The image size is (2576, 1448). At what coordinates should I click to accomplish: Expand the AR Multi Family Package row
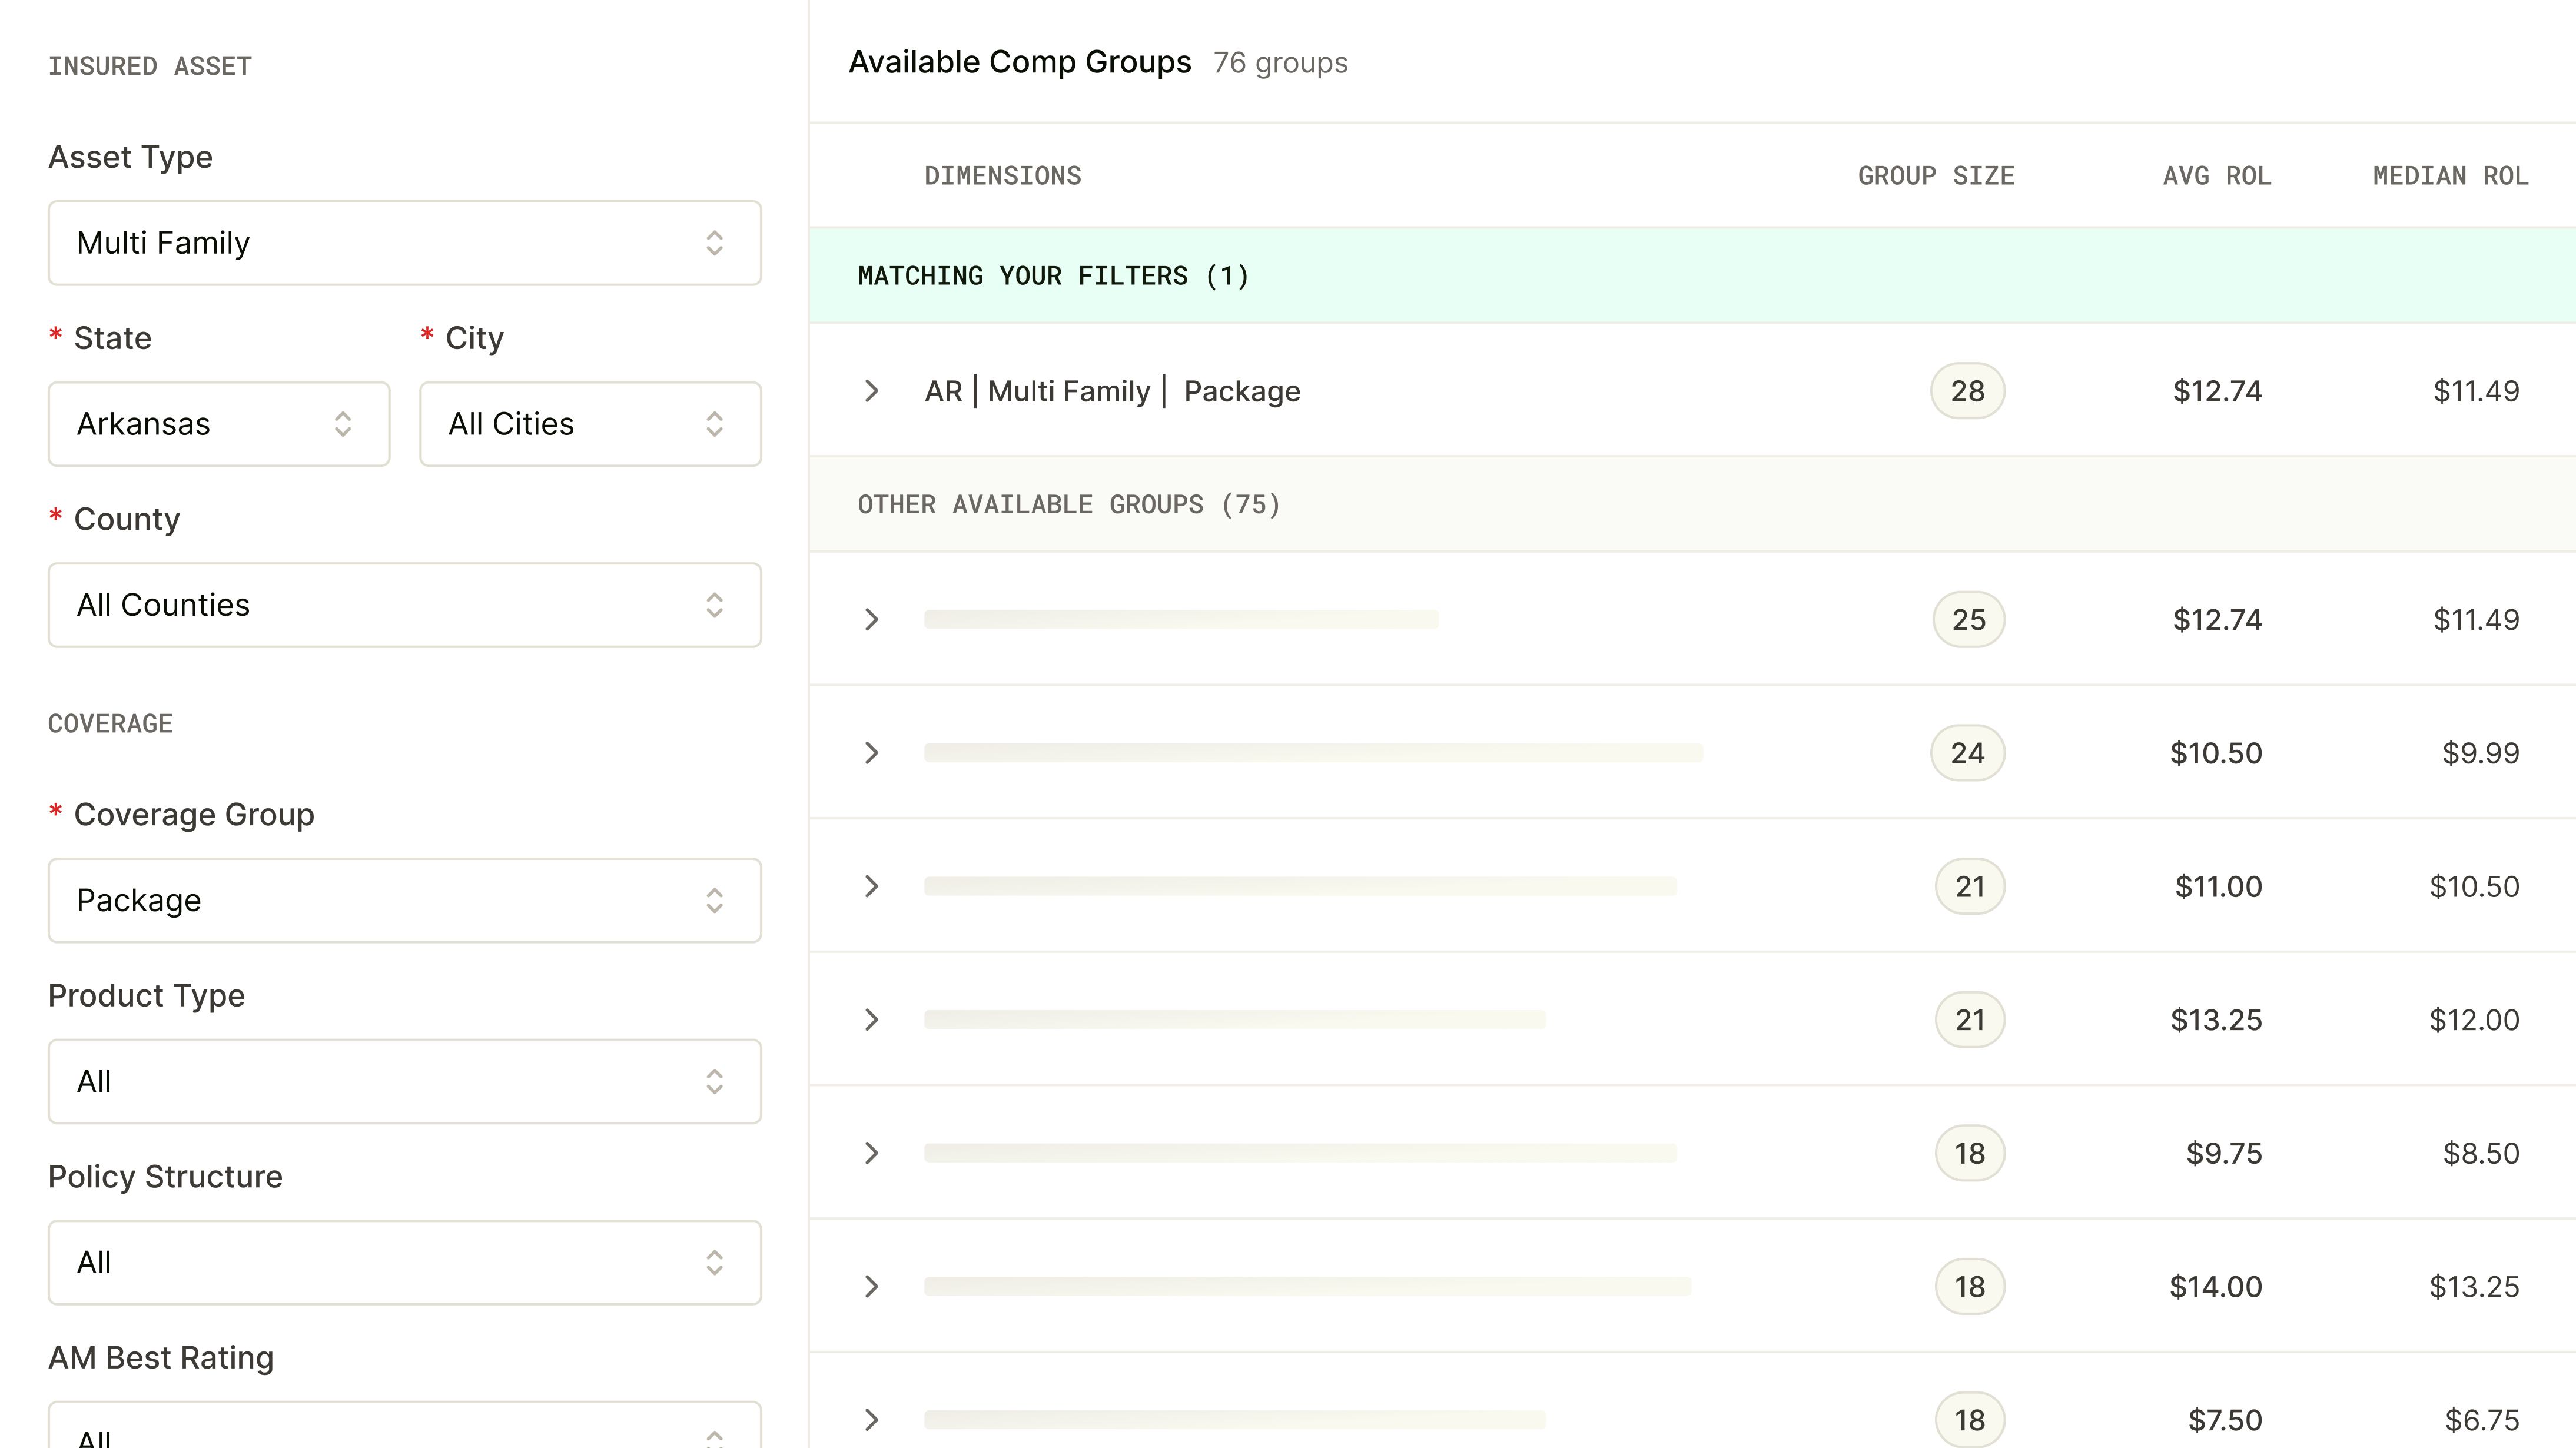871,391
